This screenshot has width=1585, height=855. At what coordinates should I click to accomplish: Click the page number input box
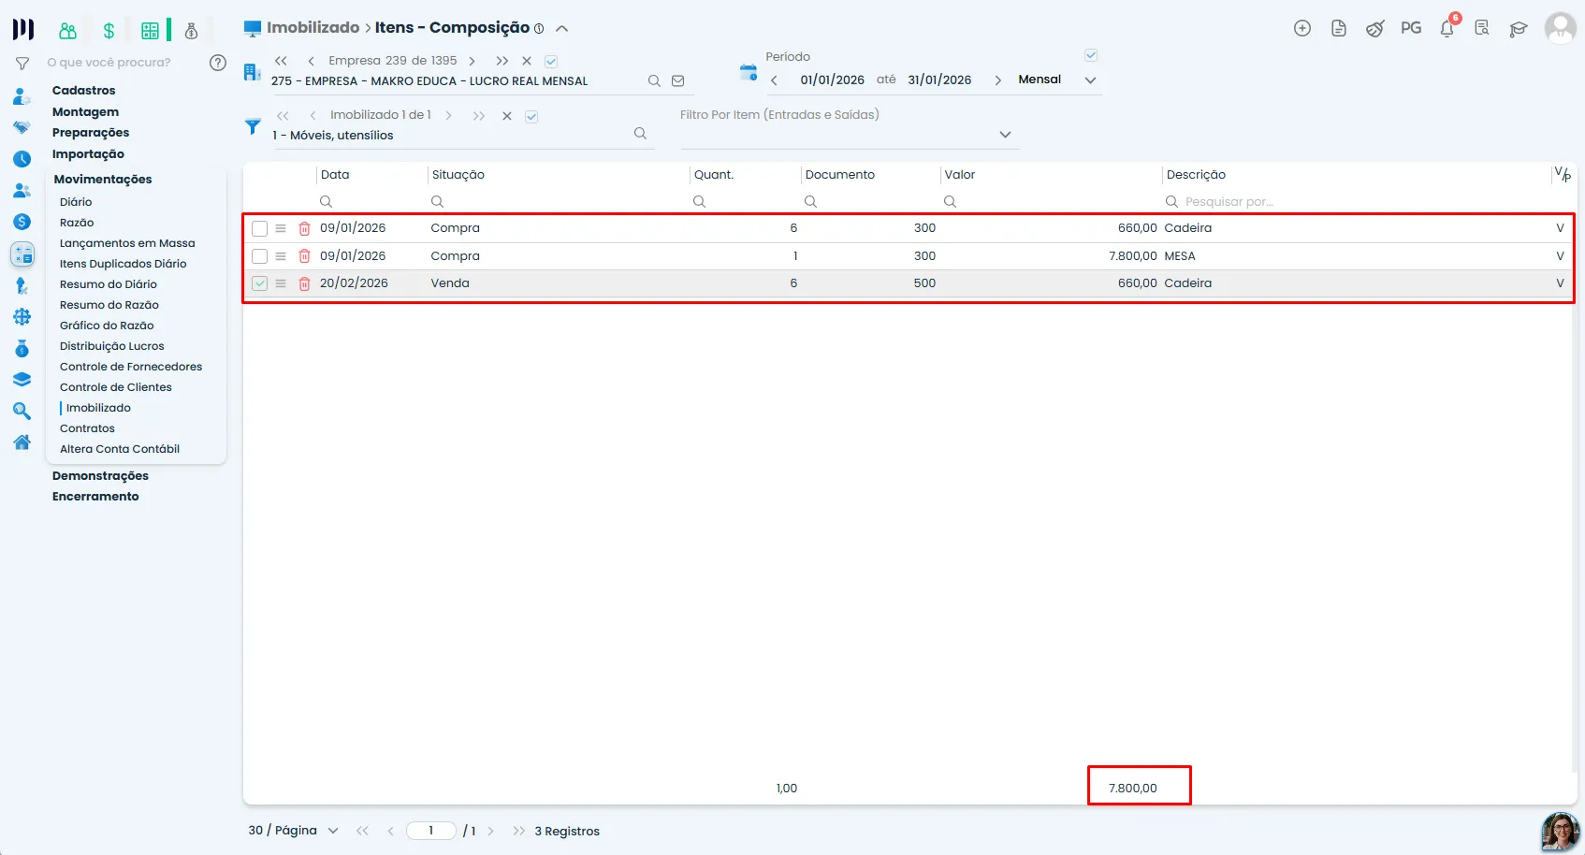pos(431,831)
